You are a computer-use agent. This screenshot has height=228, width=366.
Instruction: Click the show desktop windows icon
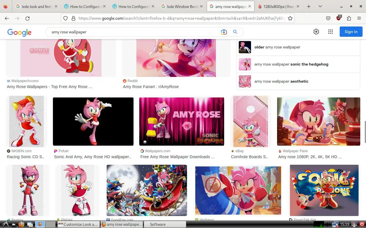point(30,224)
